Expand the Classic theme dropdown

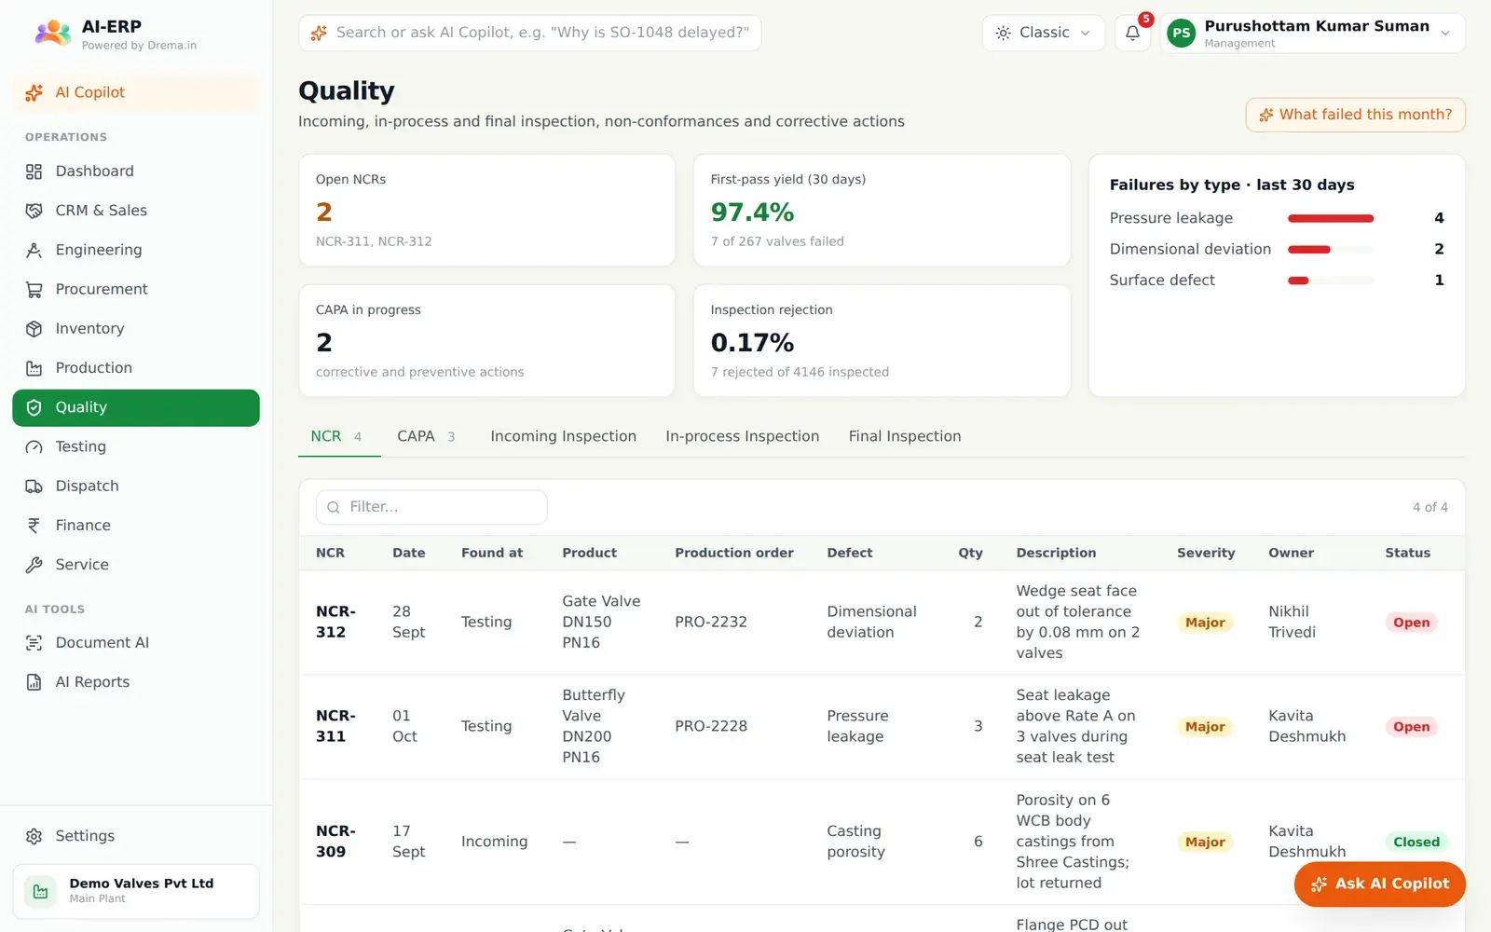pos(1043,33)
